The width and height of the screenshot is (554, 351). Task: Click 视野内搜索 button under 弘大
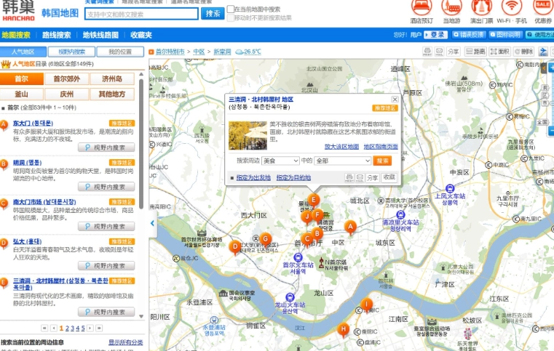click(106, 266)
